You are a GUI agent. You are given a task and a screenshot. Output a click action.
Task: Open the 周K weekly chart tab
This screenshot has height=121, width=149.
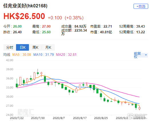[35, 47]
